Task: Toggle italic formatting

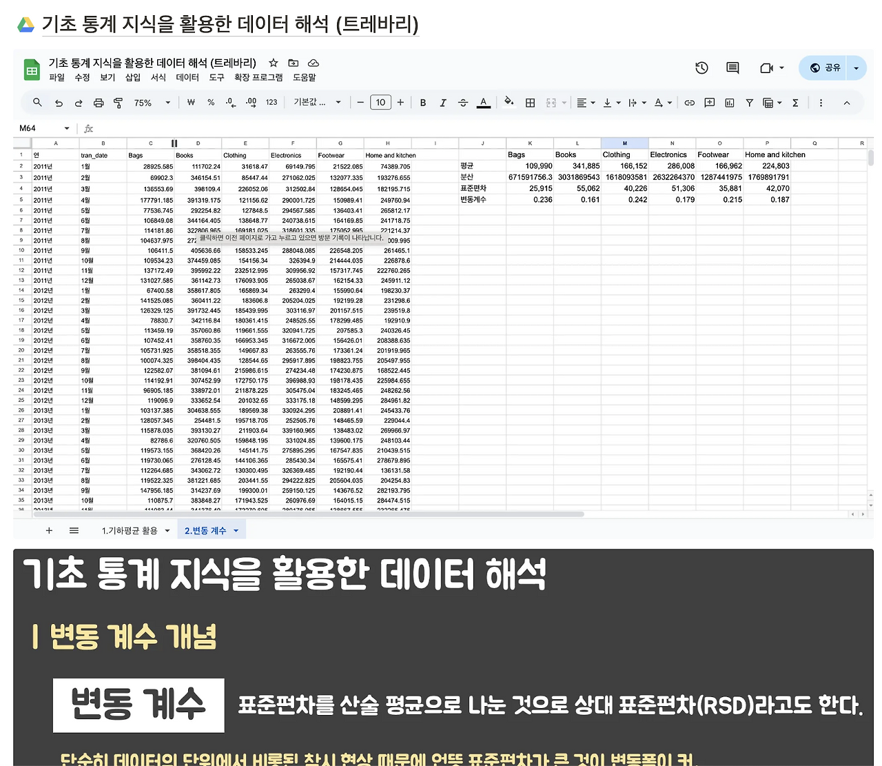Action: (443, 102)
